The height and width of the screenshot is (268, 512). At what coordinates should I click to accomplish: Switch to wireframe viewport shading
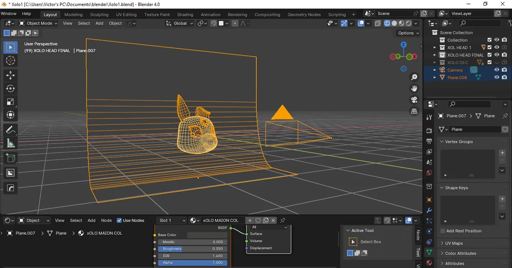pyautogui.click(x=387, y=23)
